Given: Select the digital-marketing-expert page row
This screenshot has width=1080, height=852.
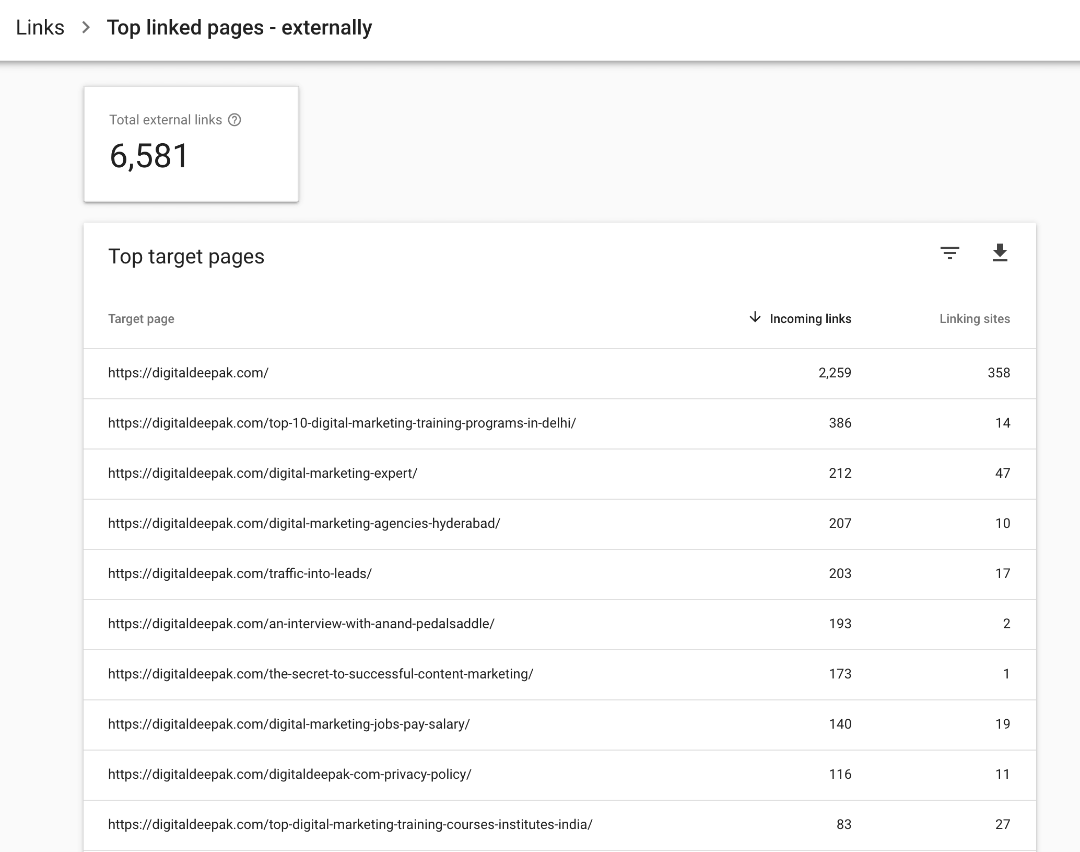Looking at the screenshot, I should [x=262, y=473].
